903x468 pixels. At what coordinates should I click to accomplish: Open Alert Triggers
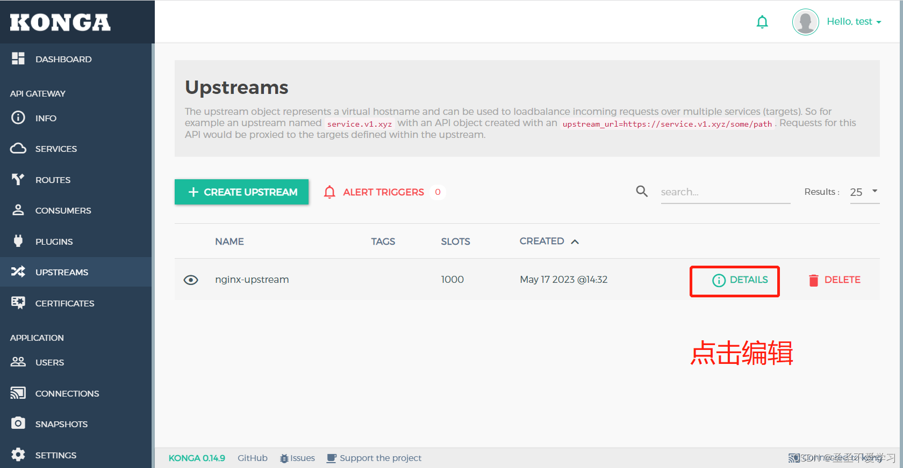tap(383, 192)
